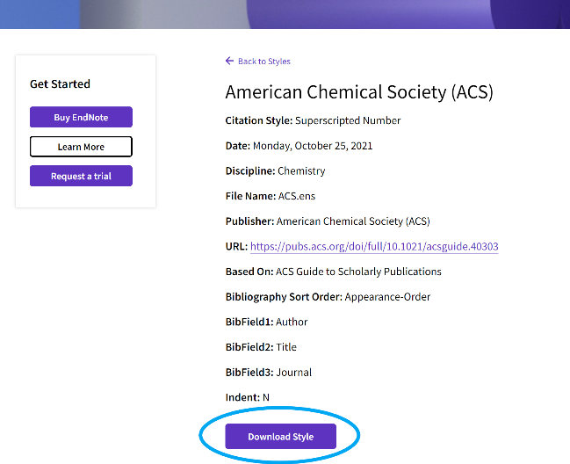
Task: Click the left arrow icon beside Back to Styles
Action: coord(229,62)
